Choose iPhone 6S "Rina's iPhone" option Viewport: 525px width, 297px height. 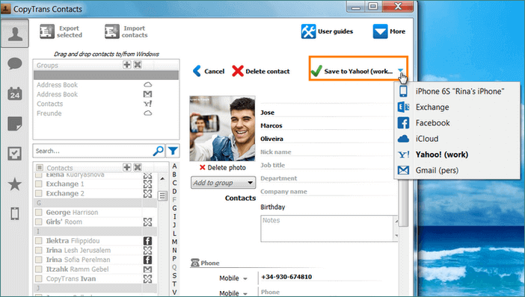[x=458, y=91]
